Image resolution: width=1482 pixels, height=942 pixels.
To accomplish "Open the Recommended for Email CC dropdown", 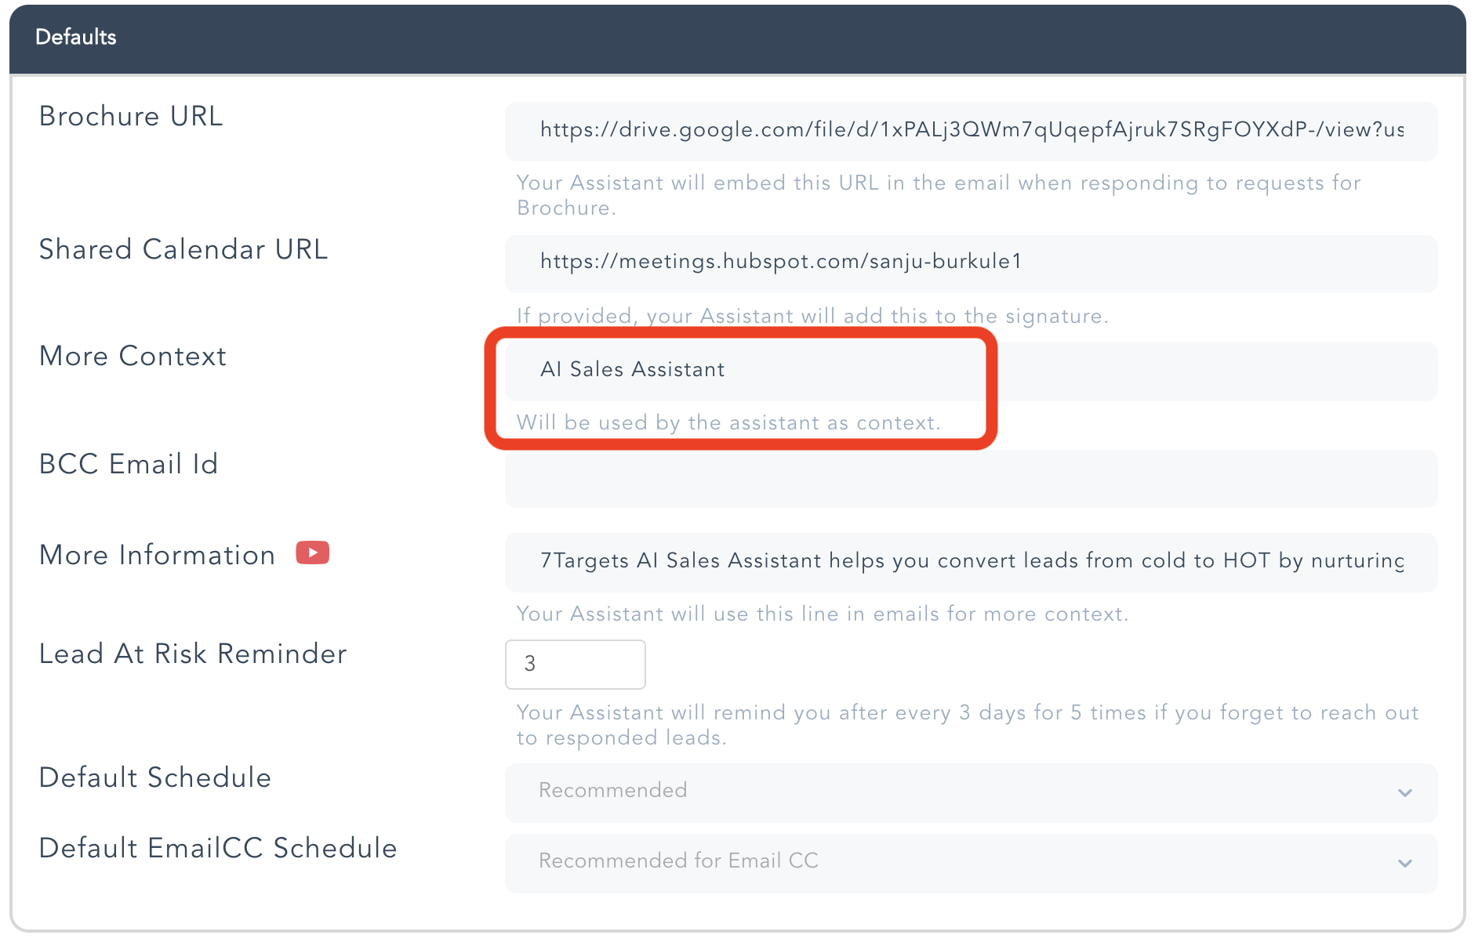I will click(971, 862).
